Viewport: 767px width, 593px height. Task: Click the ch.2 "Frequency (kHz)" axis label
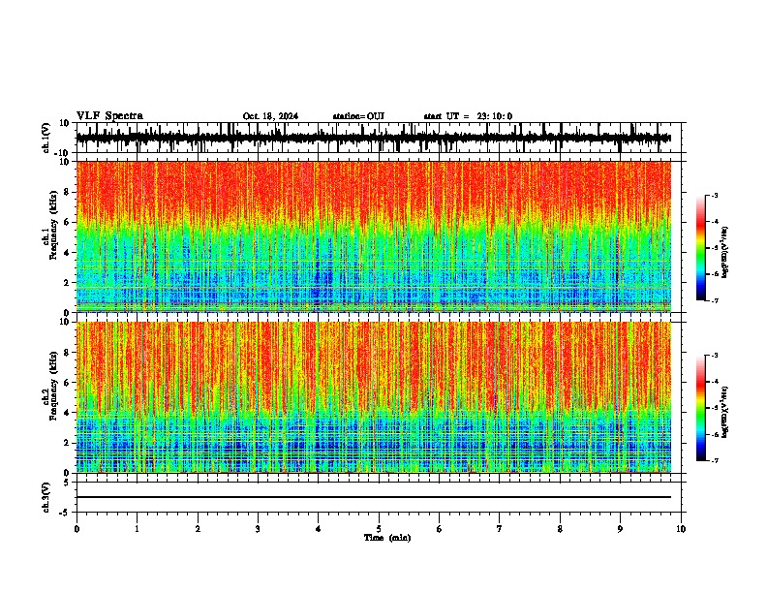(x=53, y=385)
